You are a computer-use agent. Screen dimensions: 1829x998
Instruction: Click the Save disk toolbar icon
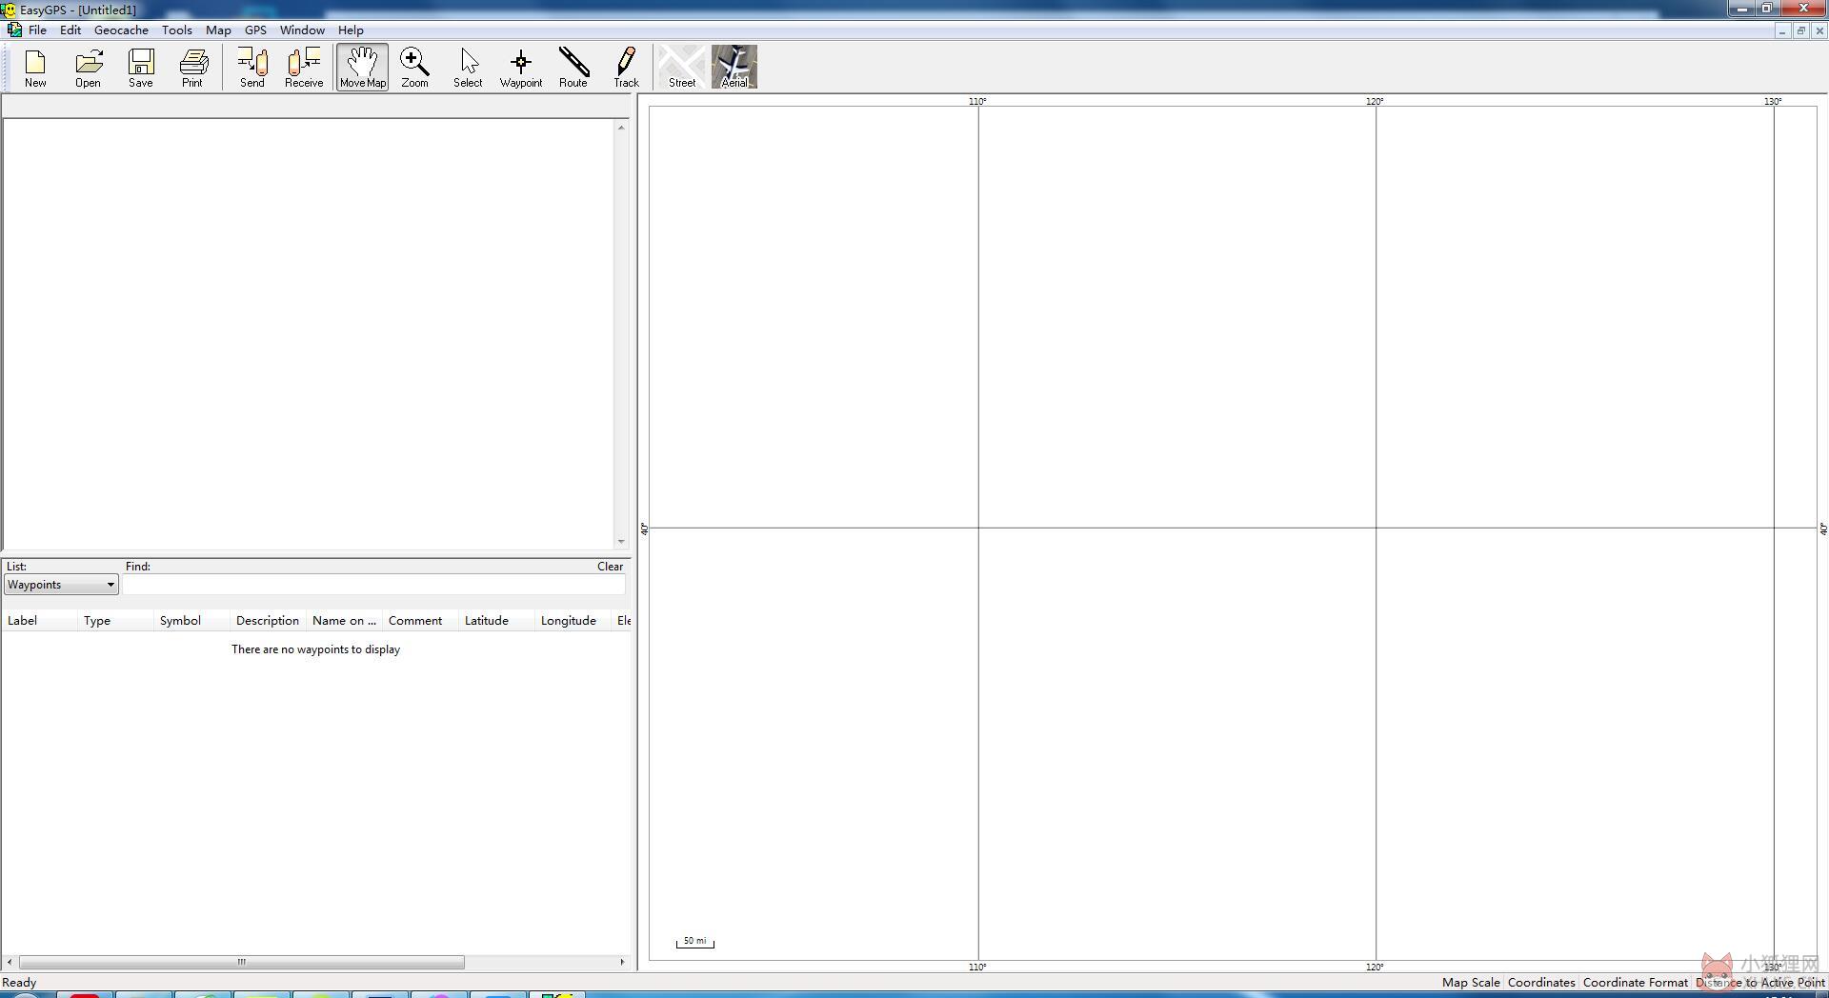click(141, 67)
